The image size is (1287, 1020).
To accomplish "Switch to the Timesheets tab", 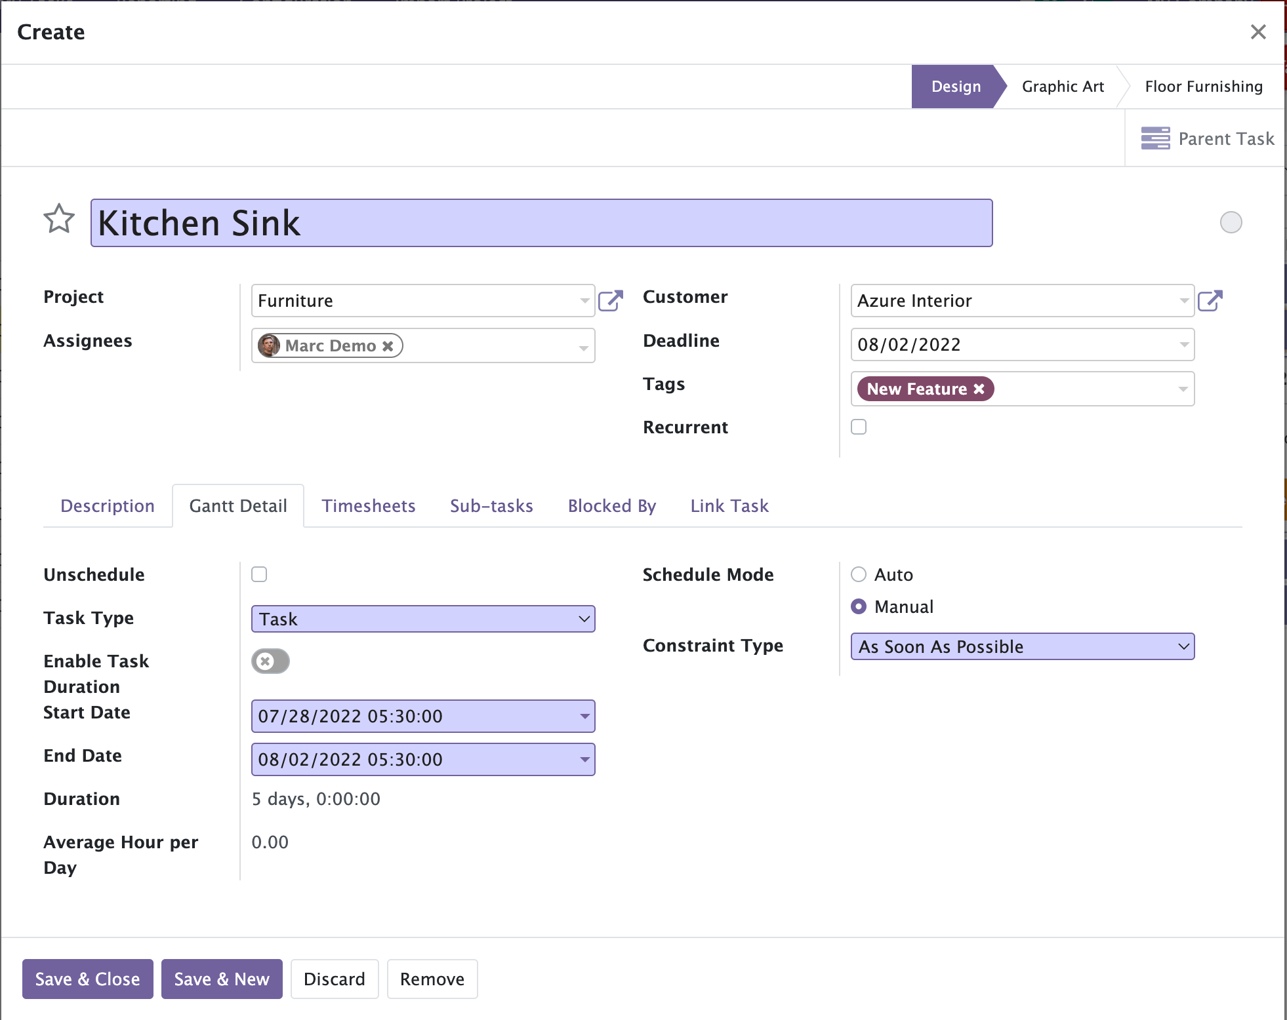I will click(368, 506).
